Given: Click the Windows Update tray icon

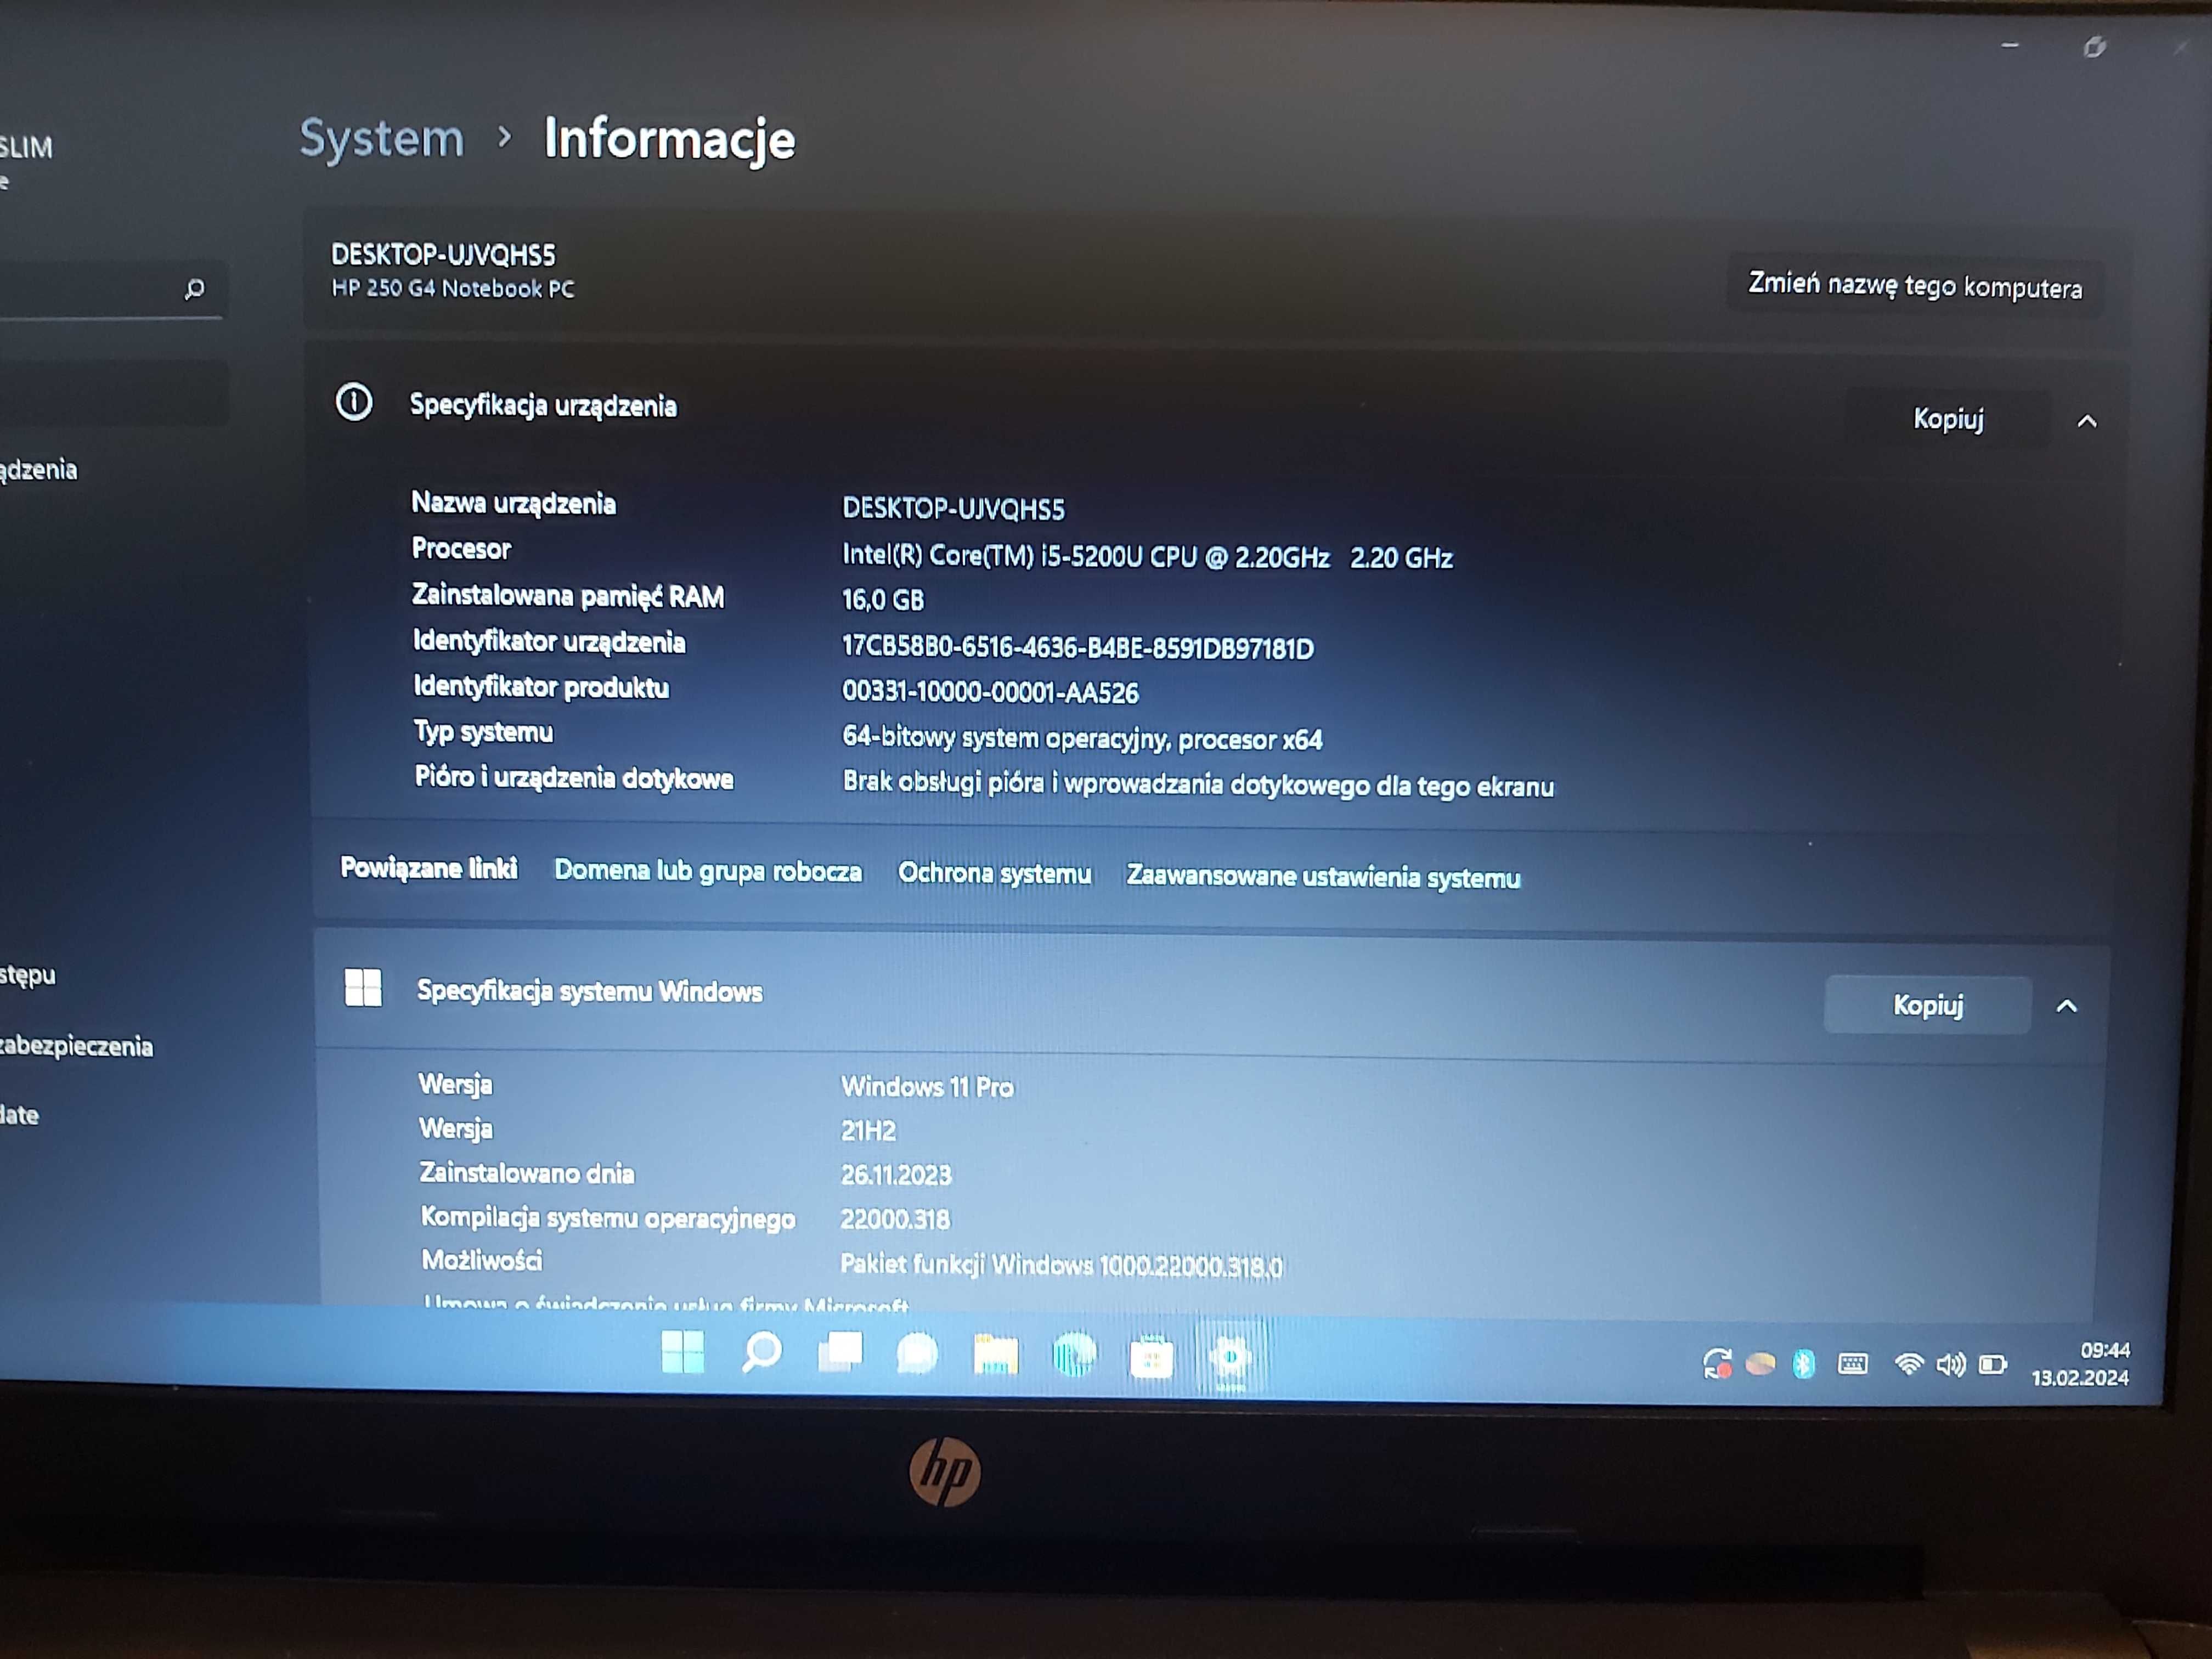Looking at the screenshot, I should pos(1717,1363).
